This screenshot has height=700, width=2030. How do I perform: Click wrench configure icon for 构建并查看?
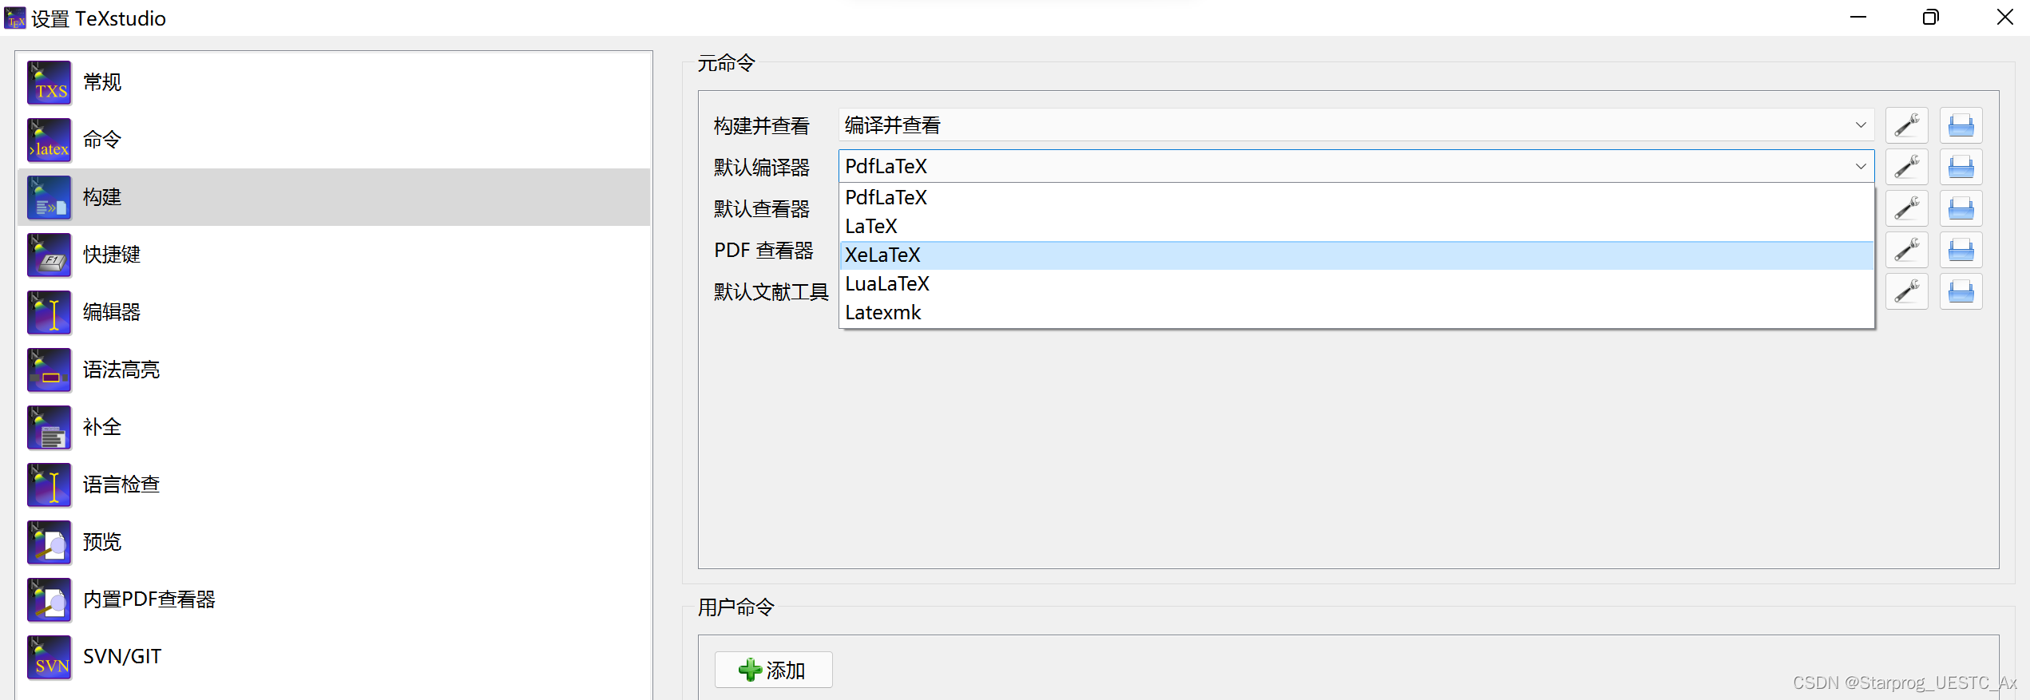coord(1907,125)
